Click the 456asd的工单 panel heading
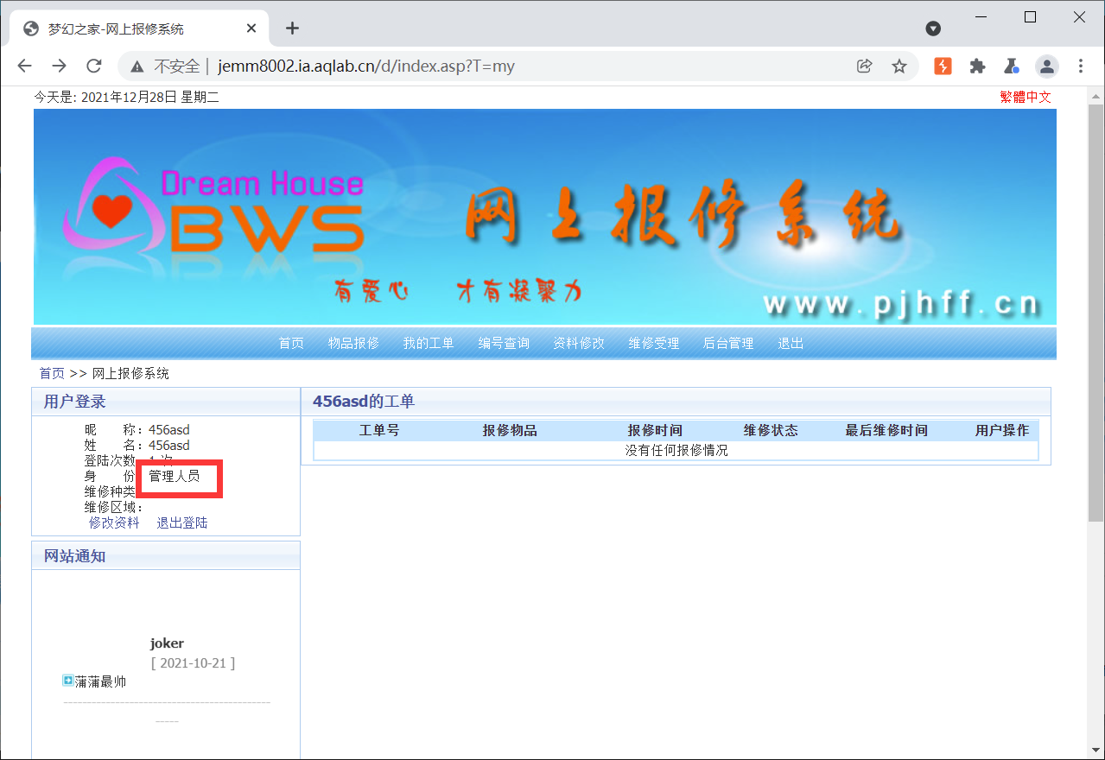 [364, 402]
